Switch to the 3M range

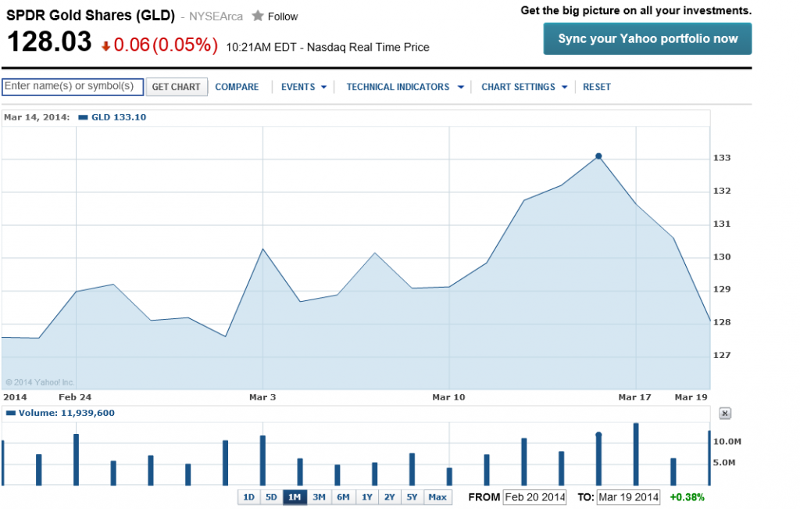319,497
